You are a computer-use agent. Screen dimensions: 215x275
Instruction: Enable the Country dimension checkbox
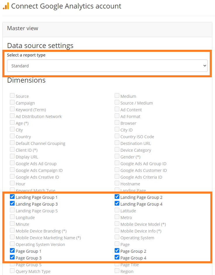pyautogui.click(x=12, y=136)
